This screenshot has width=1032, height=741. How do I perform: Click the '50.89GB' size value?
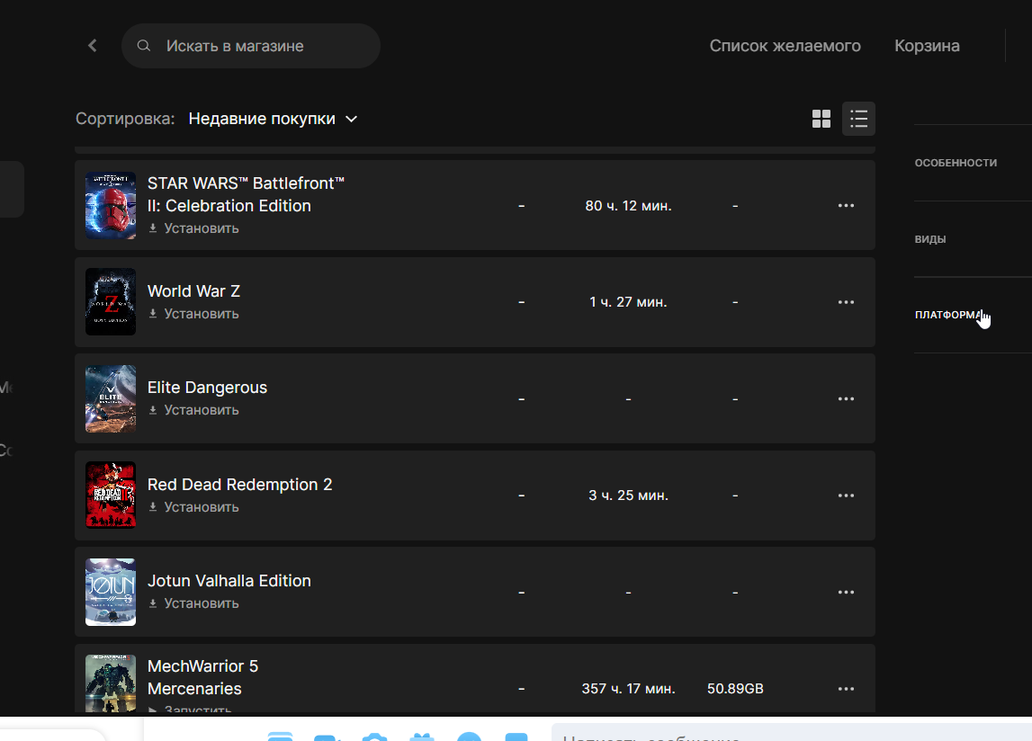(x=735, y=688)
